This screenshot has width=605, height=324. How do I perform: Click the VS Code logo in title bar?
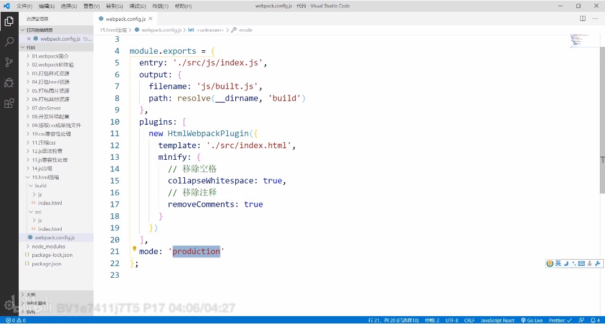7,6
